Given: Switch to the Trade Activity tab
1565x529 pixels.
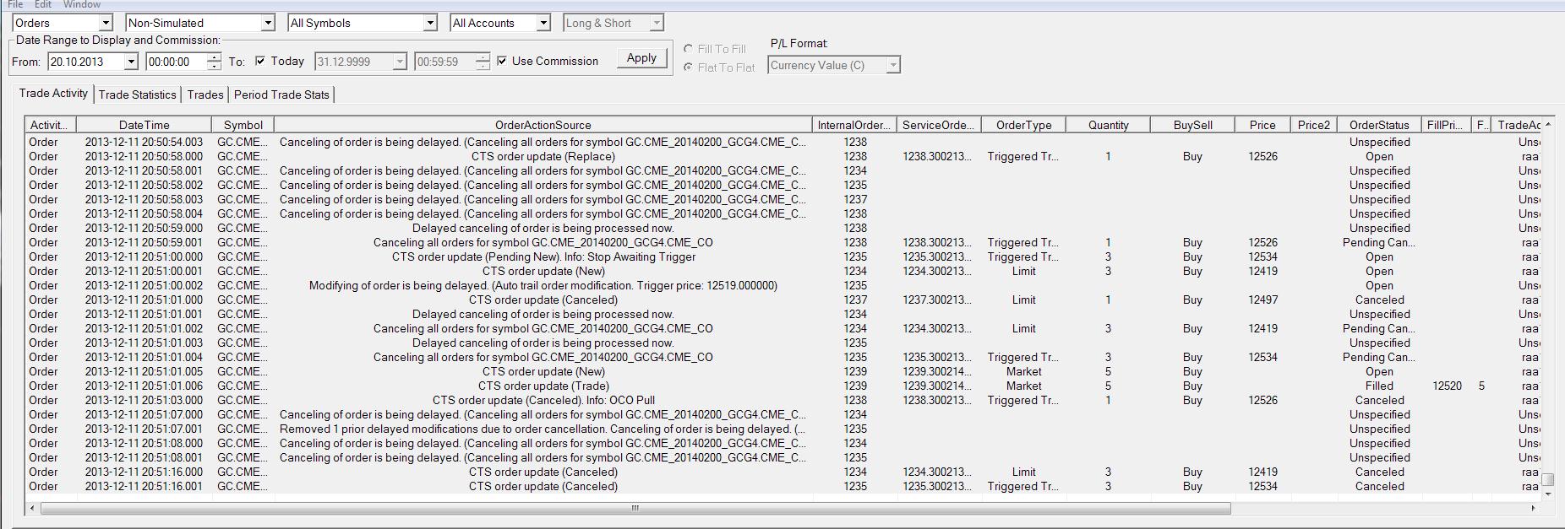Looking at the screenshot, I should point(53,93).
